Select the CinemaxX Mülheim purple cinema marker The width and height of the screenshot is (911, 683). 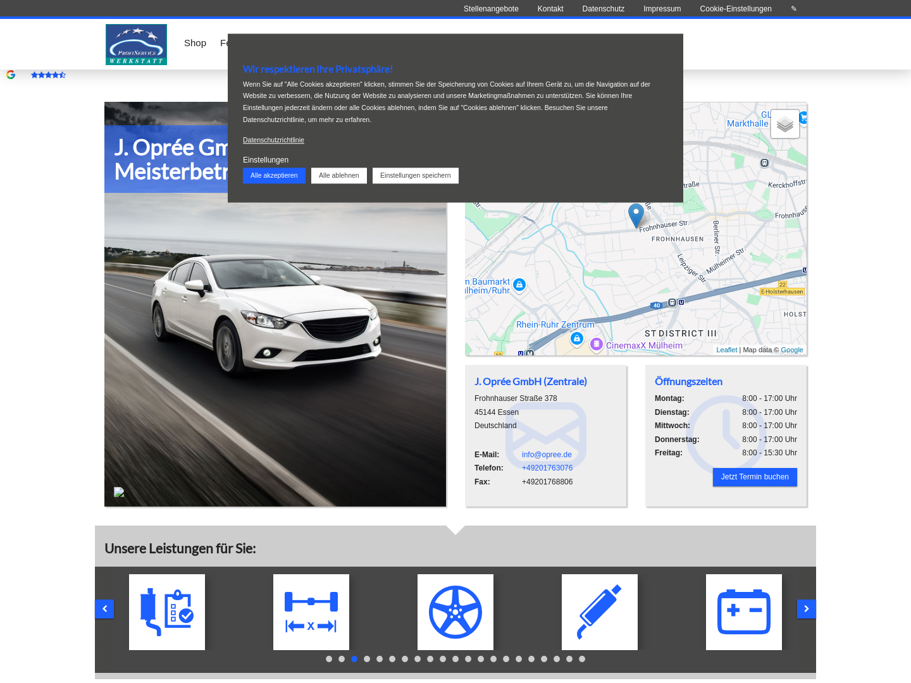[x=596, y=344]
